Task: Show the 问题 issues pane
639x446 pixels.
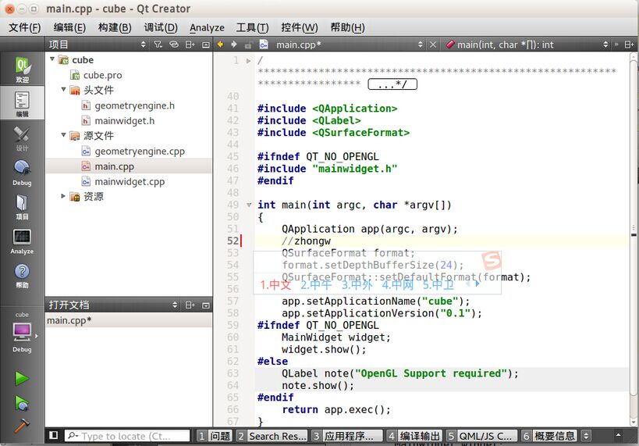Action: [x=214, y=436]
